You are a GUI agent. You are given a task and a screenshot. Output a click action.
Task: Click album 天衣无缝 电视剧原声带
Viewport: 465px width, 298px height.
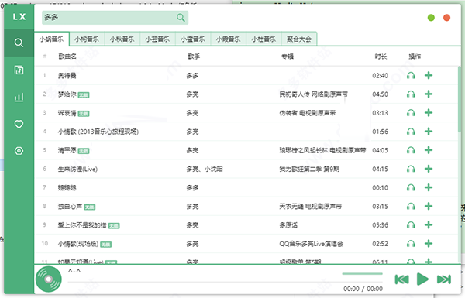coord(310,206)
